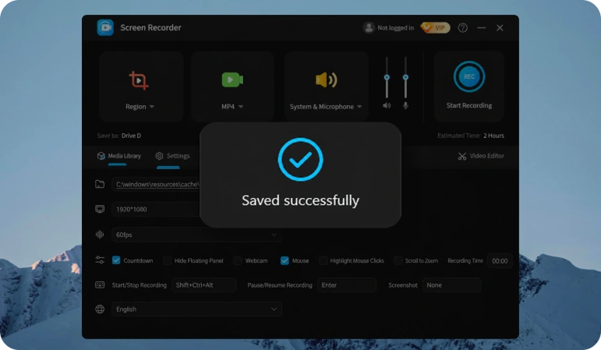Click the Start Recording label
This screenshot has width=601, height=350.
coord(469,105)
